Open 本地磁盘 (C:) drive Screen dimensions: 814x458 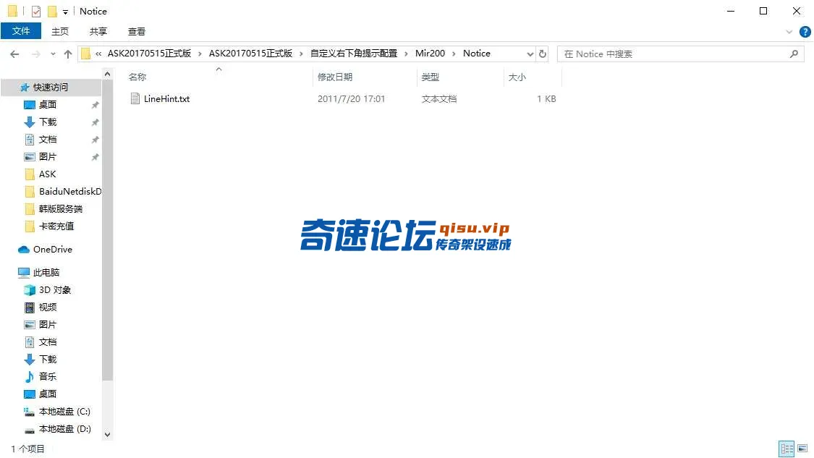coord(64,412)
